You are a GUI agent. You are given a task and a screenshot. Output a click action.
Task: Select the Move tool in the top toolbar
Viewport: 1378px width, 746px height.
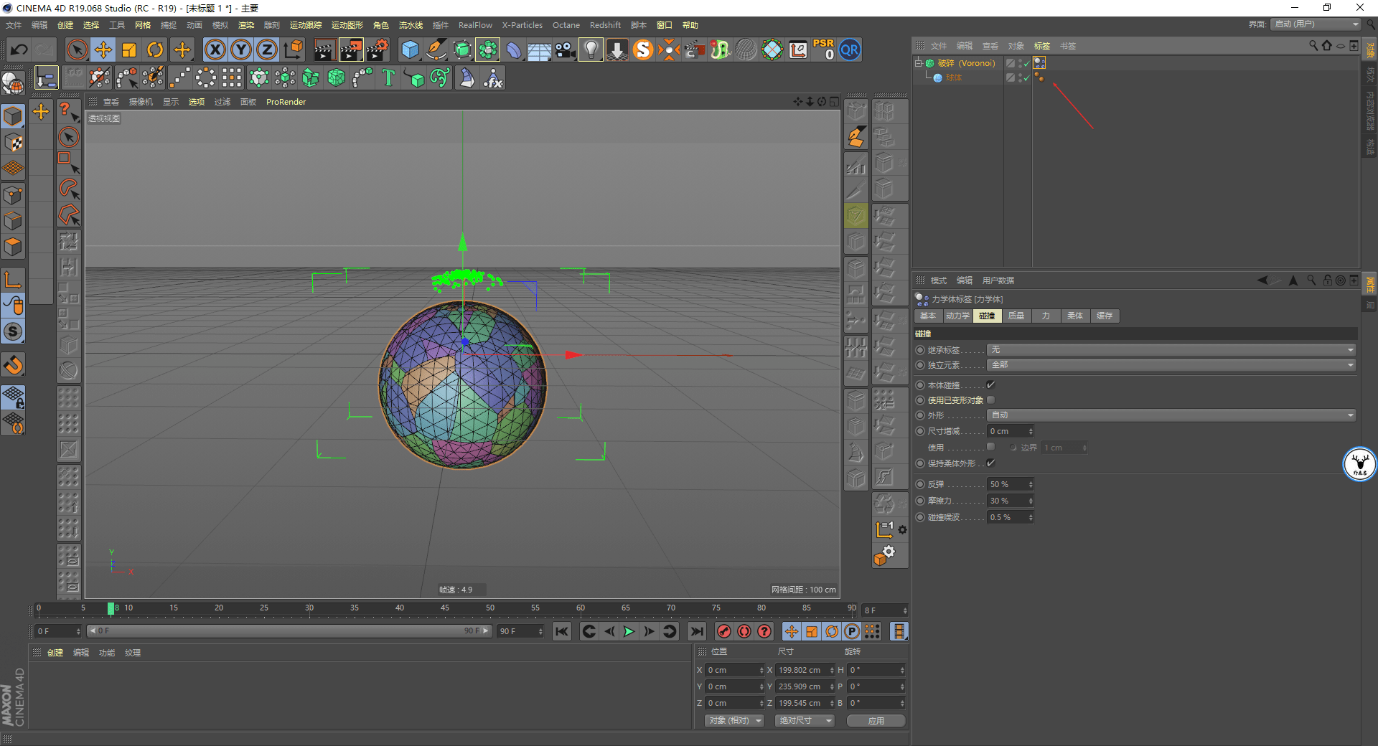pos(103,49)
